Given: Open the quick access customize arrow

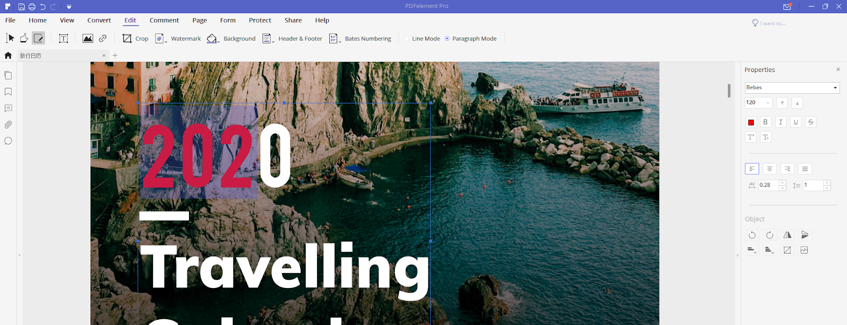Looking at the screenshot, I should tap(69, 7).
